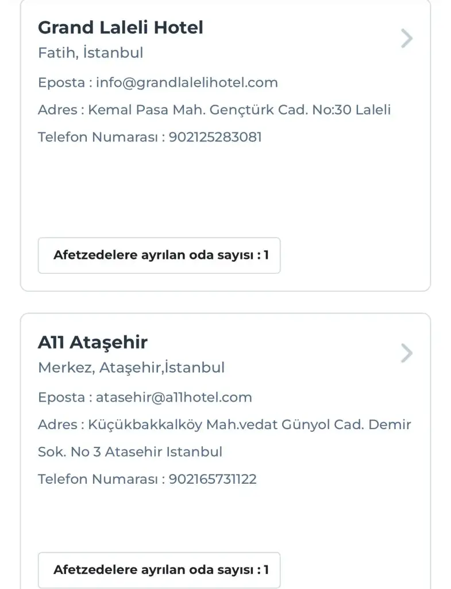Click Eposta label in A11 Ataşehir card
451x589 pixels.
(61, 397)
